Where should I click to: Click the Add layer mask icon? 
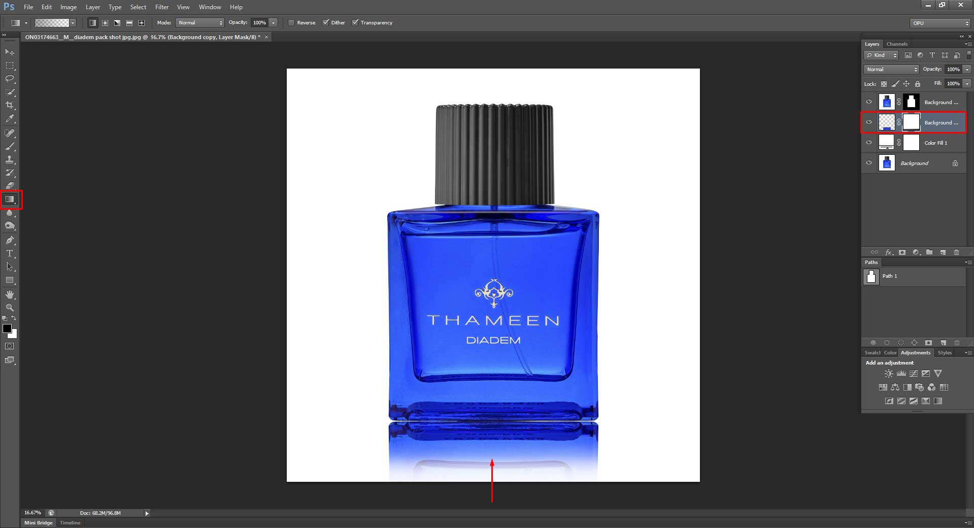click(x=902, y=252)
